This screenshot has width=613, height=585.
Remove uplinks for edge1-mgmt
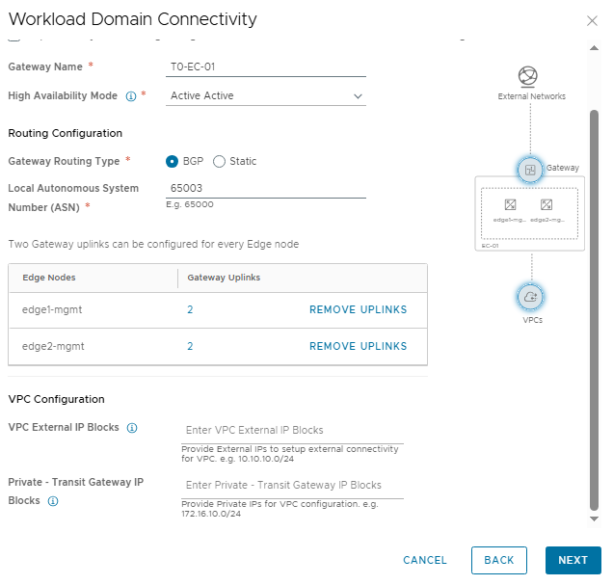[358, 310]
